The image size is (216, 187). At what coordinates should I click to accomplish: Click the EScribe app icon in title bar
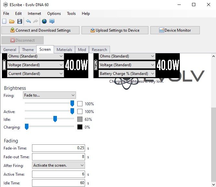click(5, 5)
